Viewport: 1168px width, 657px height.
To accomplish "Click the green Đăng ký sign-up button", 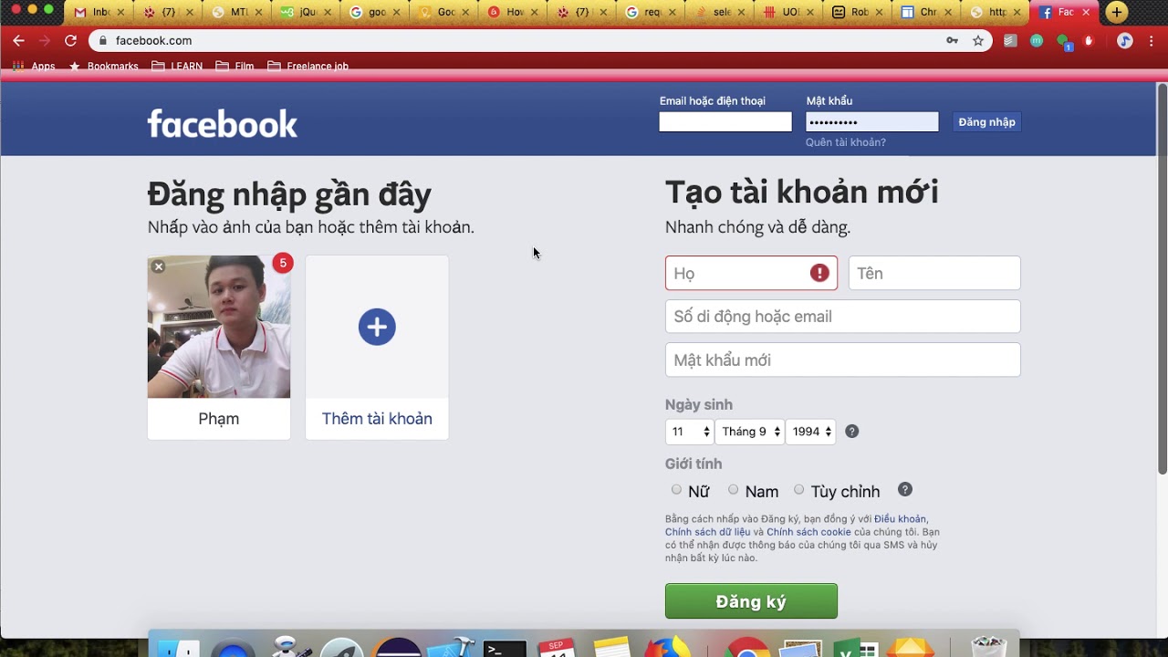I will tap(751, 601).
